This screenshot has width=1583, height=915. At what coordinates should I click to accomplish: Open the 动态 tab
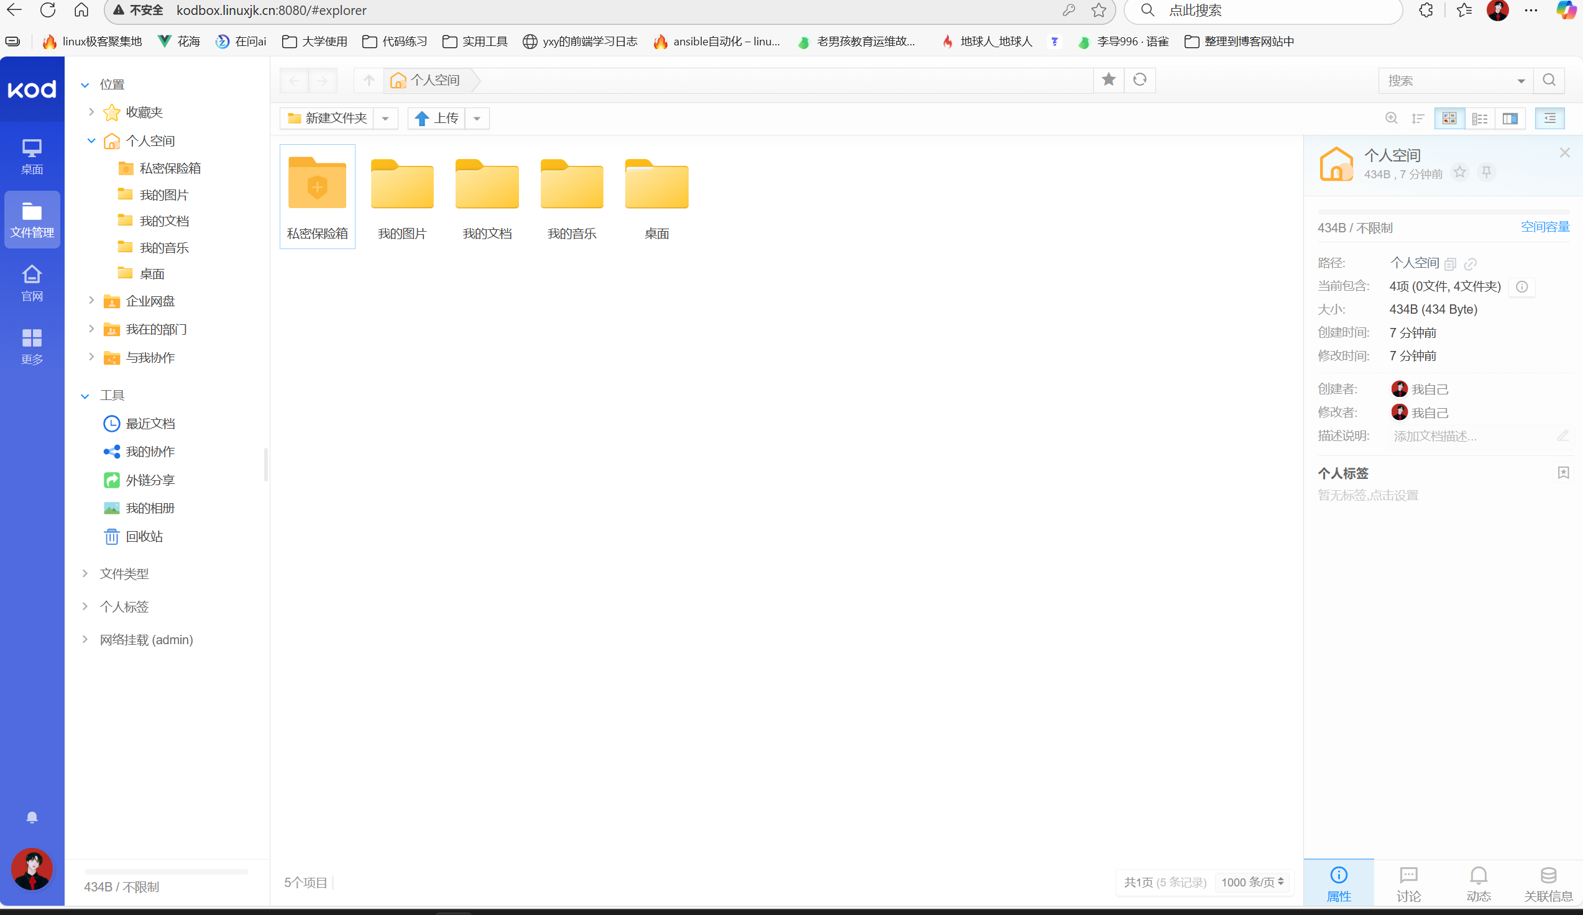tap(1478, 883)
